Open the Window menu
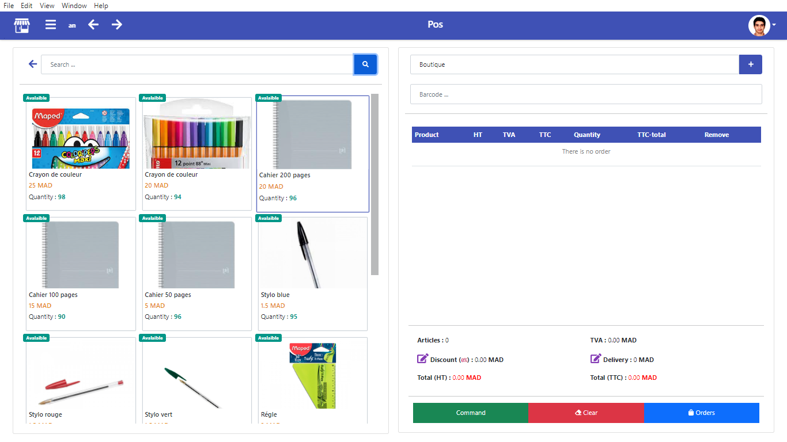The height and width of the screenshot is (442, 787). (x=74, y=6)
